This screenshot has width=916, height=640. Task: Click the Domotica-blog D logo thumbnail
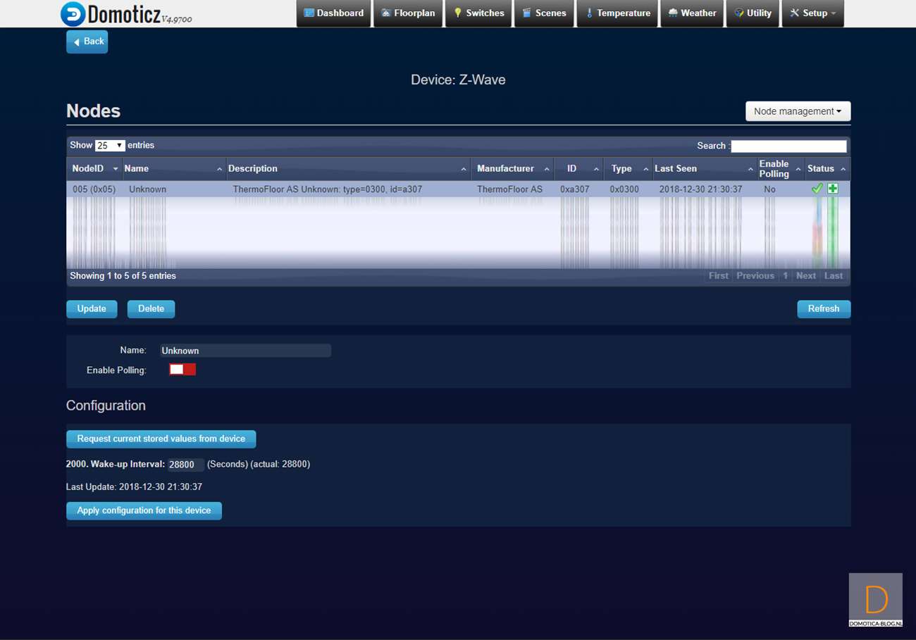[875, 599]
